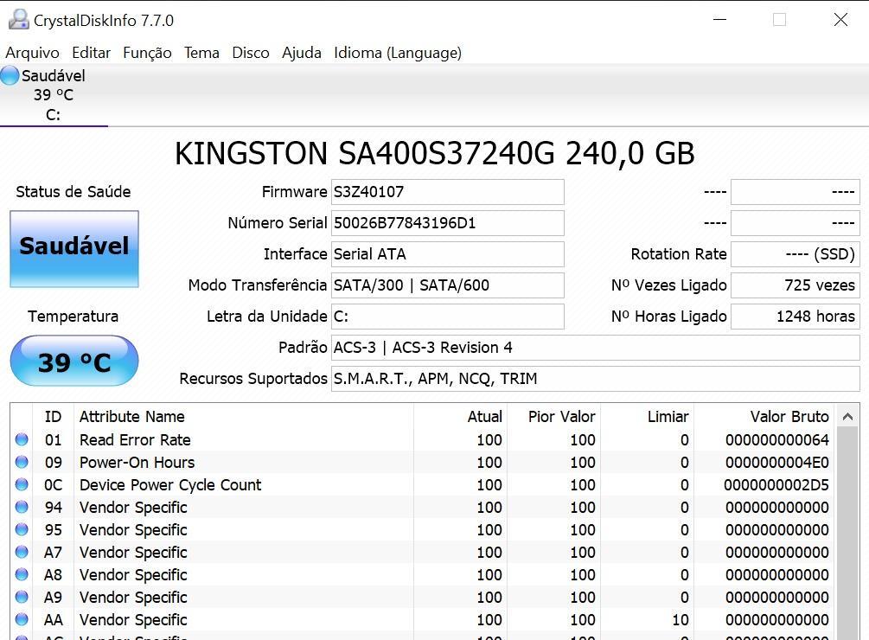Close the CrystalDiskInfo window
The width and height of the screenshot is (869, 640).
click(840, 19)
